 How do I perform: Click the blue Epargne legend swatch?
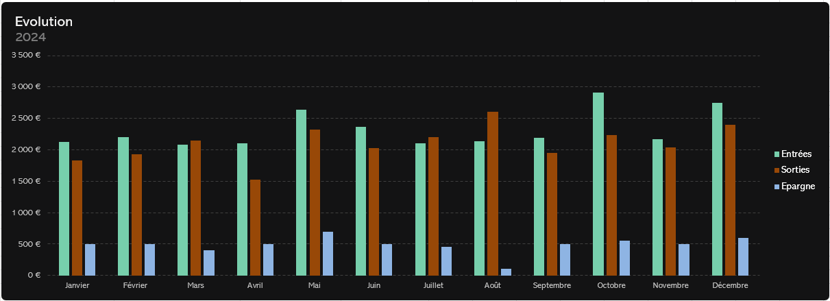pos(777,186)
